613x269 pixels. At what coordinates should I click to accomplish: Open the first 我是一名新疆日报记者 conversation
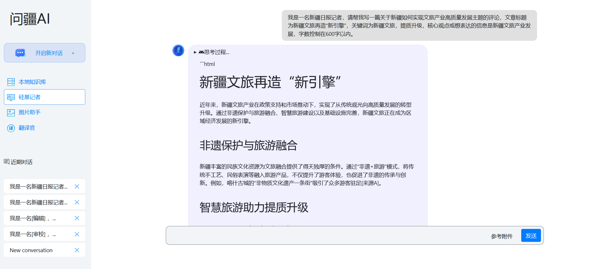(x=39, y=187)
